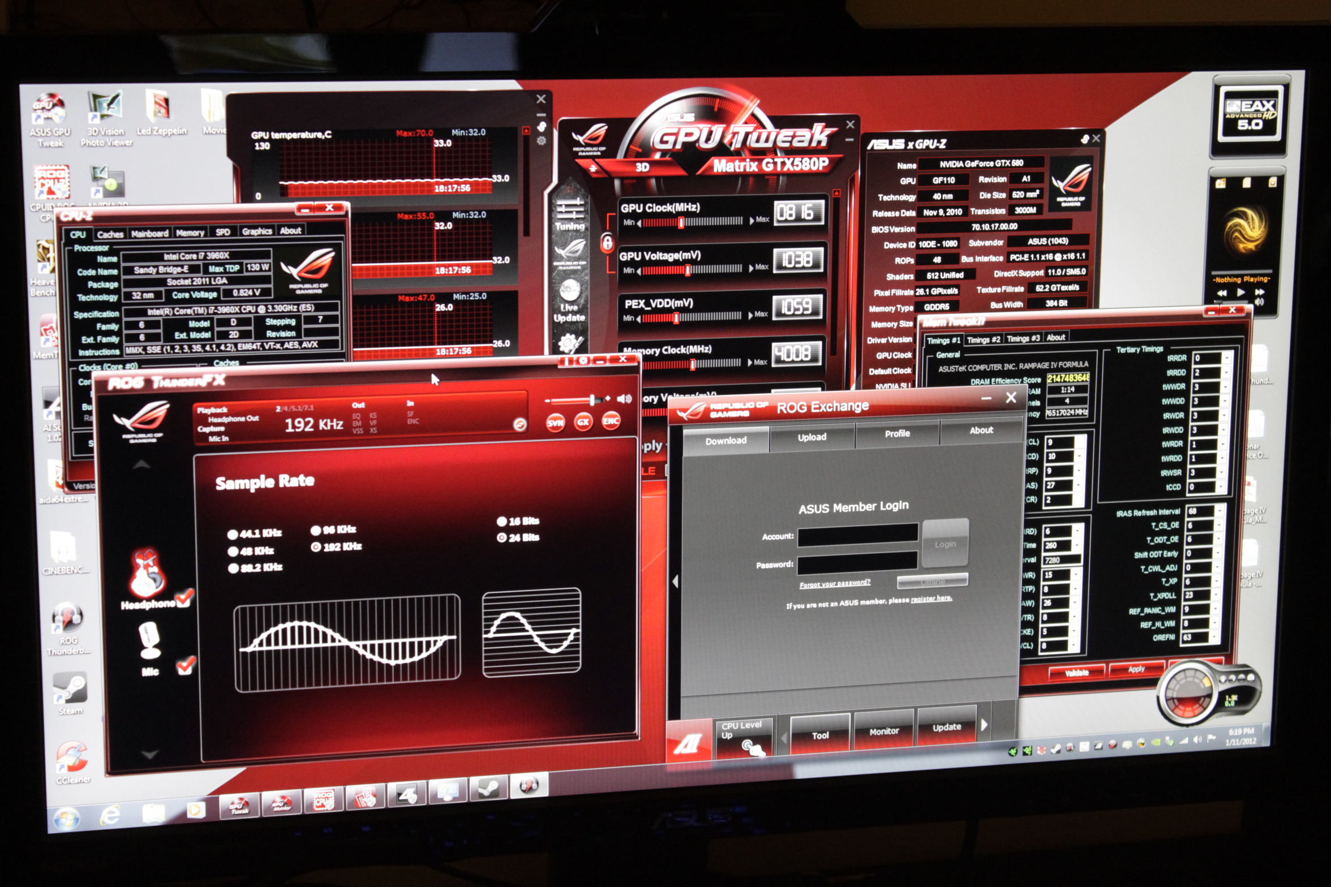Click the AI Suite logo on bottom bar
Image resolution: width=1331 pixels, height=887 pixels.
click(x=688, y=742)
